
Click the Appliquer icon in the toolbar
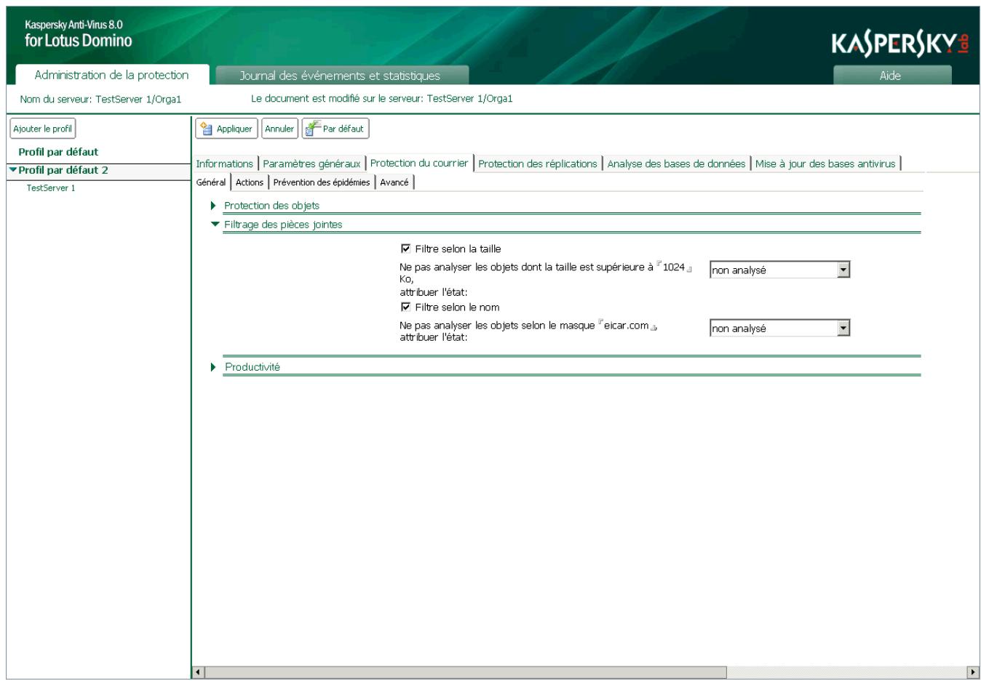[207, 128]
